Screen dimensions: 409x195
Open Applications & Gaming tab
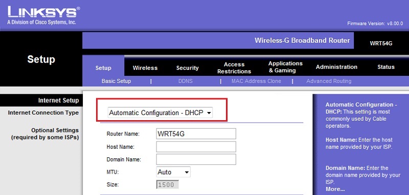pyautogui.click(x=285, y=67)
